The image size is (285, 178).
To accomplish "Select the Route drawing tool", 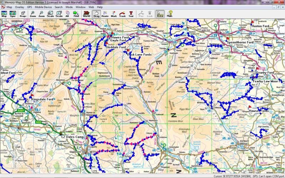I will 105,14.
